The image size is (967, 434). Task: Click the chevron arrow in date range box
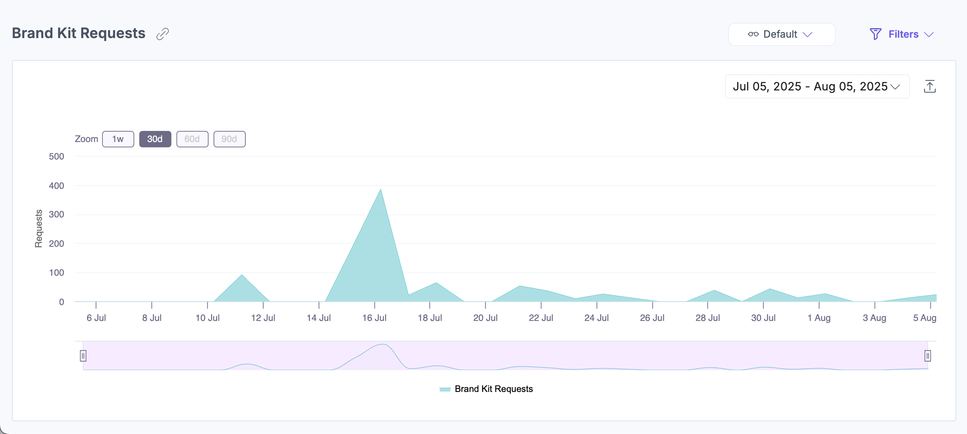tap(895, 87)
